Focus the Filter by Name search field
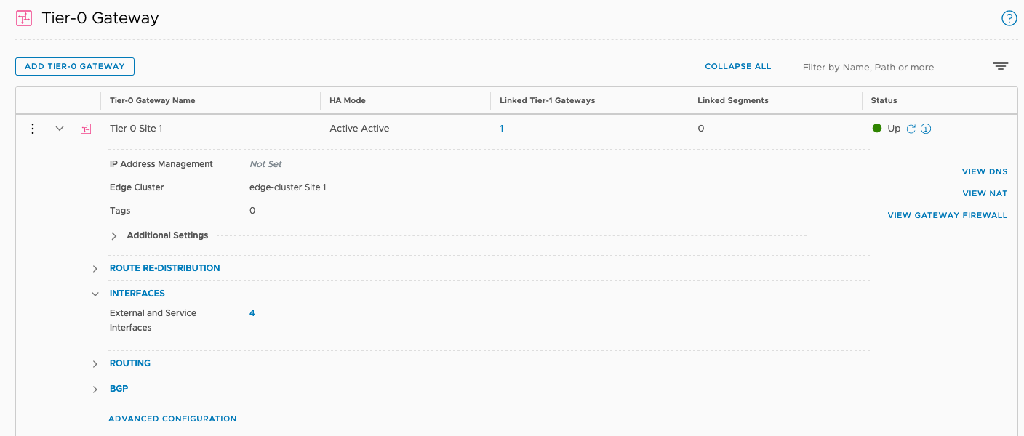This screenshot has width=1024, height=436. (889, 67)
